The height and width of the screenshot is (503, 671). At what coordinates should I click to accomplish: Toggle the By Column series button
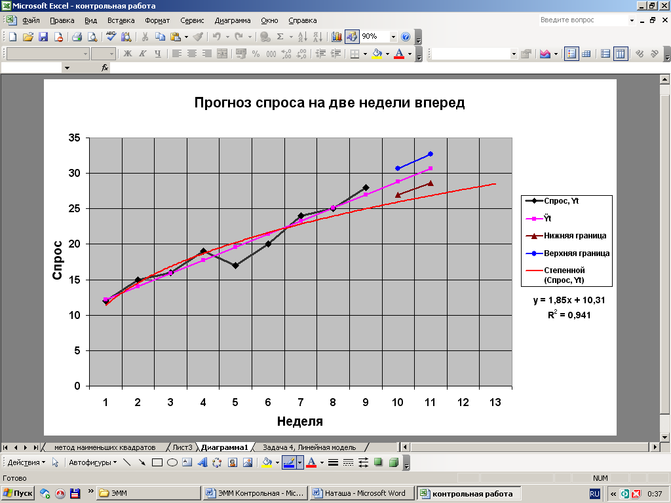pyautogui.click(x=620, y=54)
